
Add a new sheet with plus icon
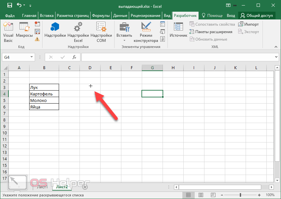click(x=85, y=187)
